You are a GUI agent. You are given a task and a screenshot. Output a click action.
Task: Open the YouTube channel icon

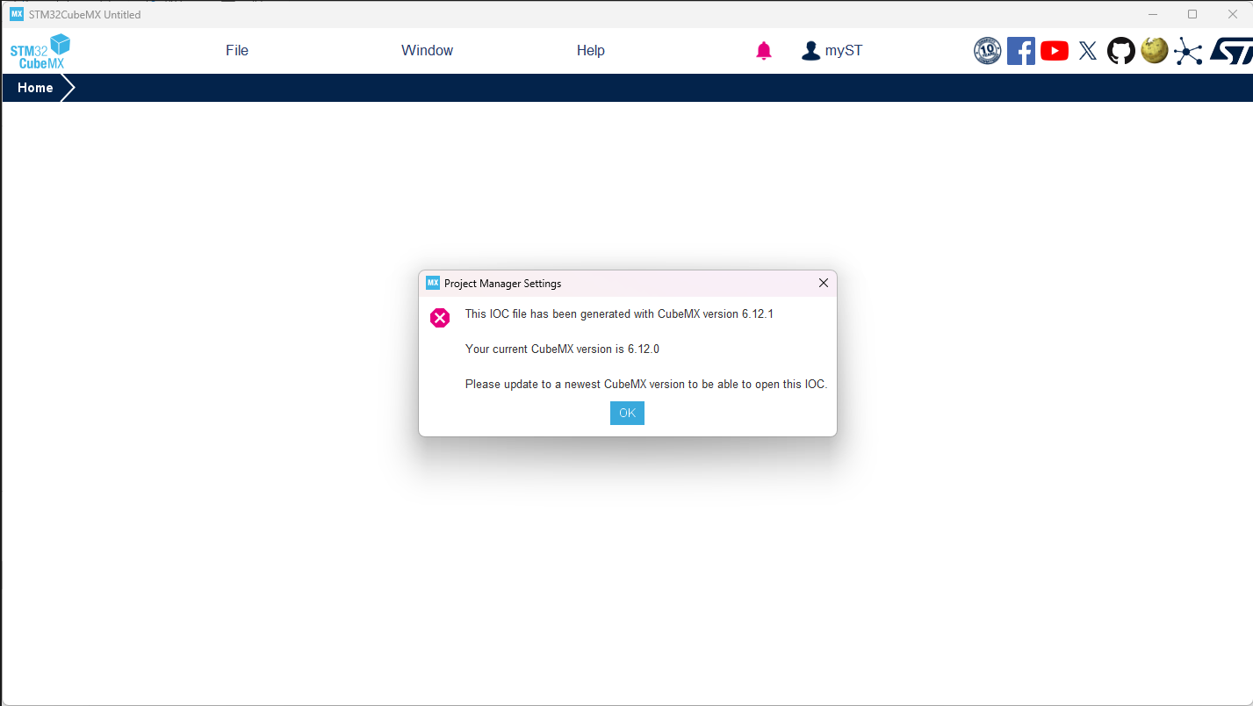(1055, 51)
